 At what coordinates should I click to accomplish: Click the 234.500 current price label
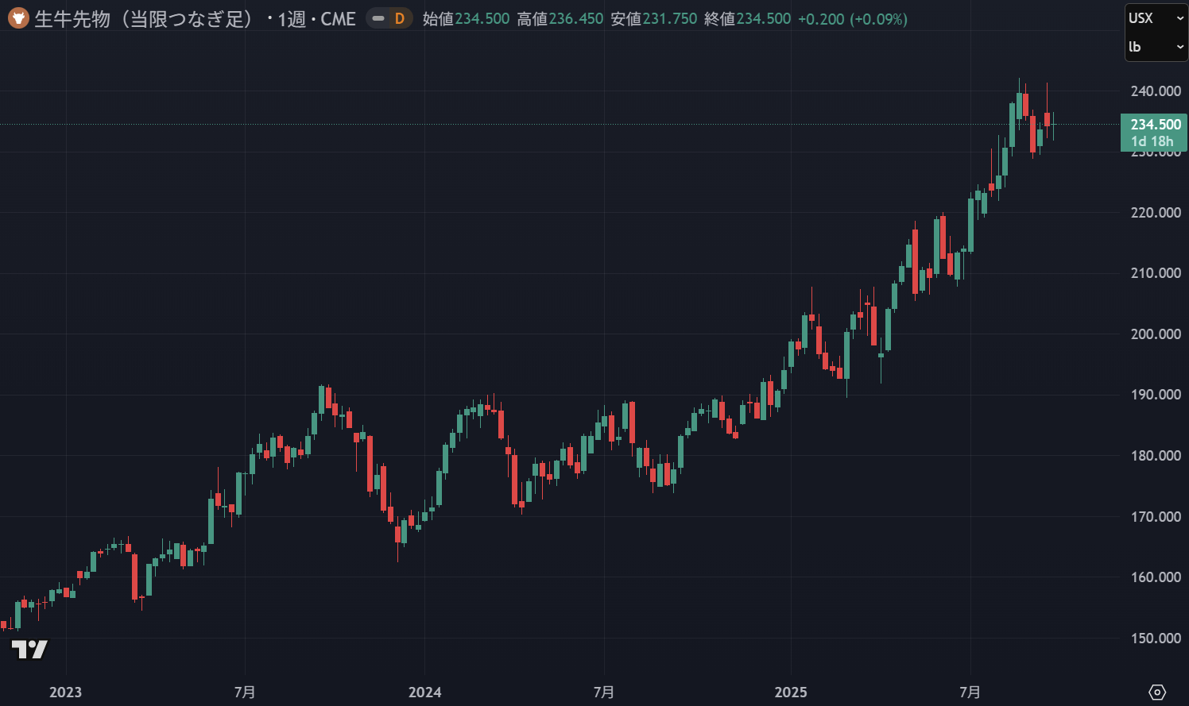(x=1155, y=125)
